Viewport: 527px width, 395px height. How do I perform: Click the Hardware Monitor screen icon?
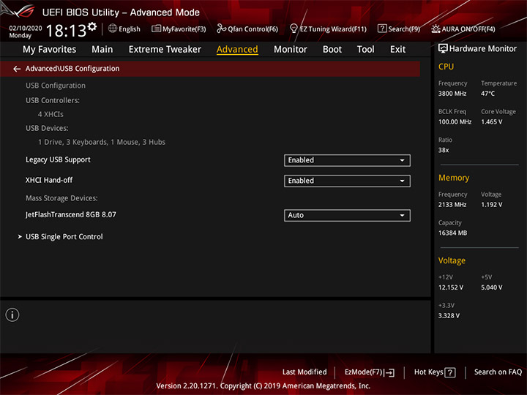443,49
